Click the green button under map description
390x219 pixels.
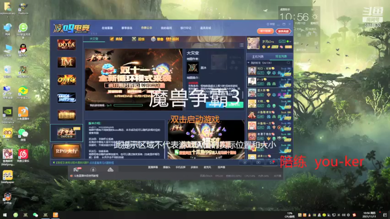point(234,105)
